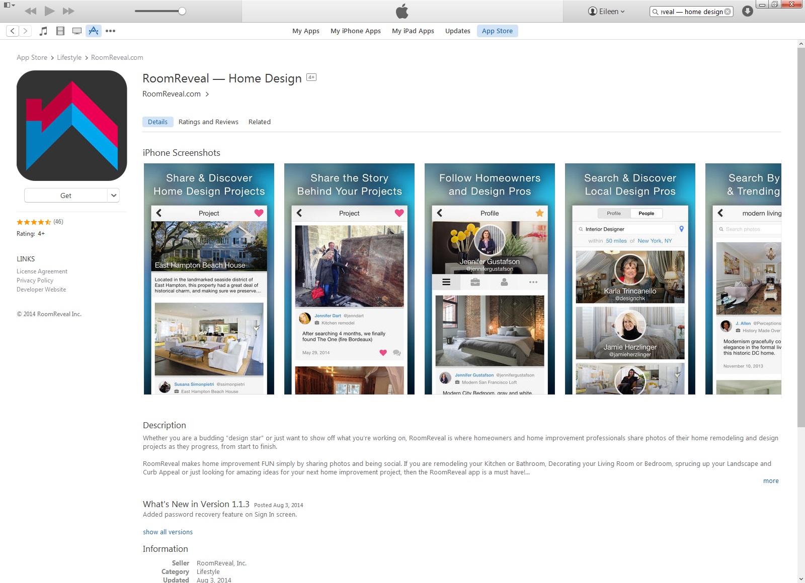Open the Eileen account dropdown

click(x=606, y=11)
